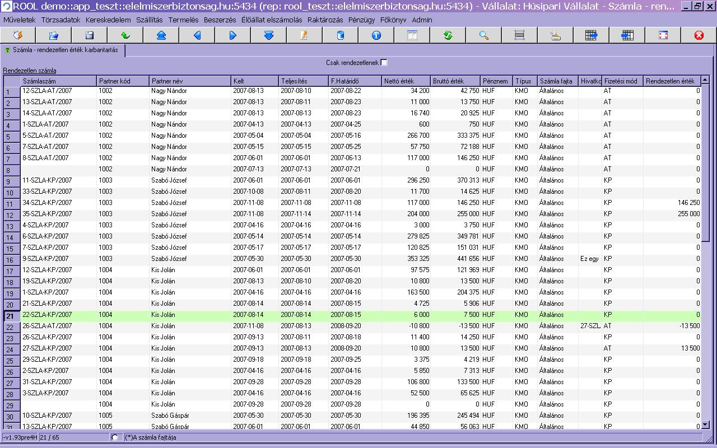
Task: Click the blue info icon
Action: (376, 35)
